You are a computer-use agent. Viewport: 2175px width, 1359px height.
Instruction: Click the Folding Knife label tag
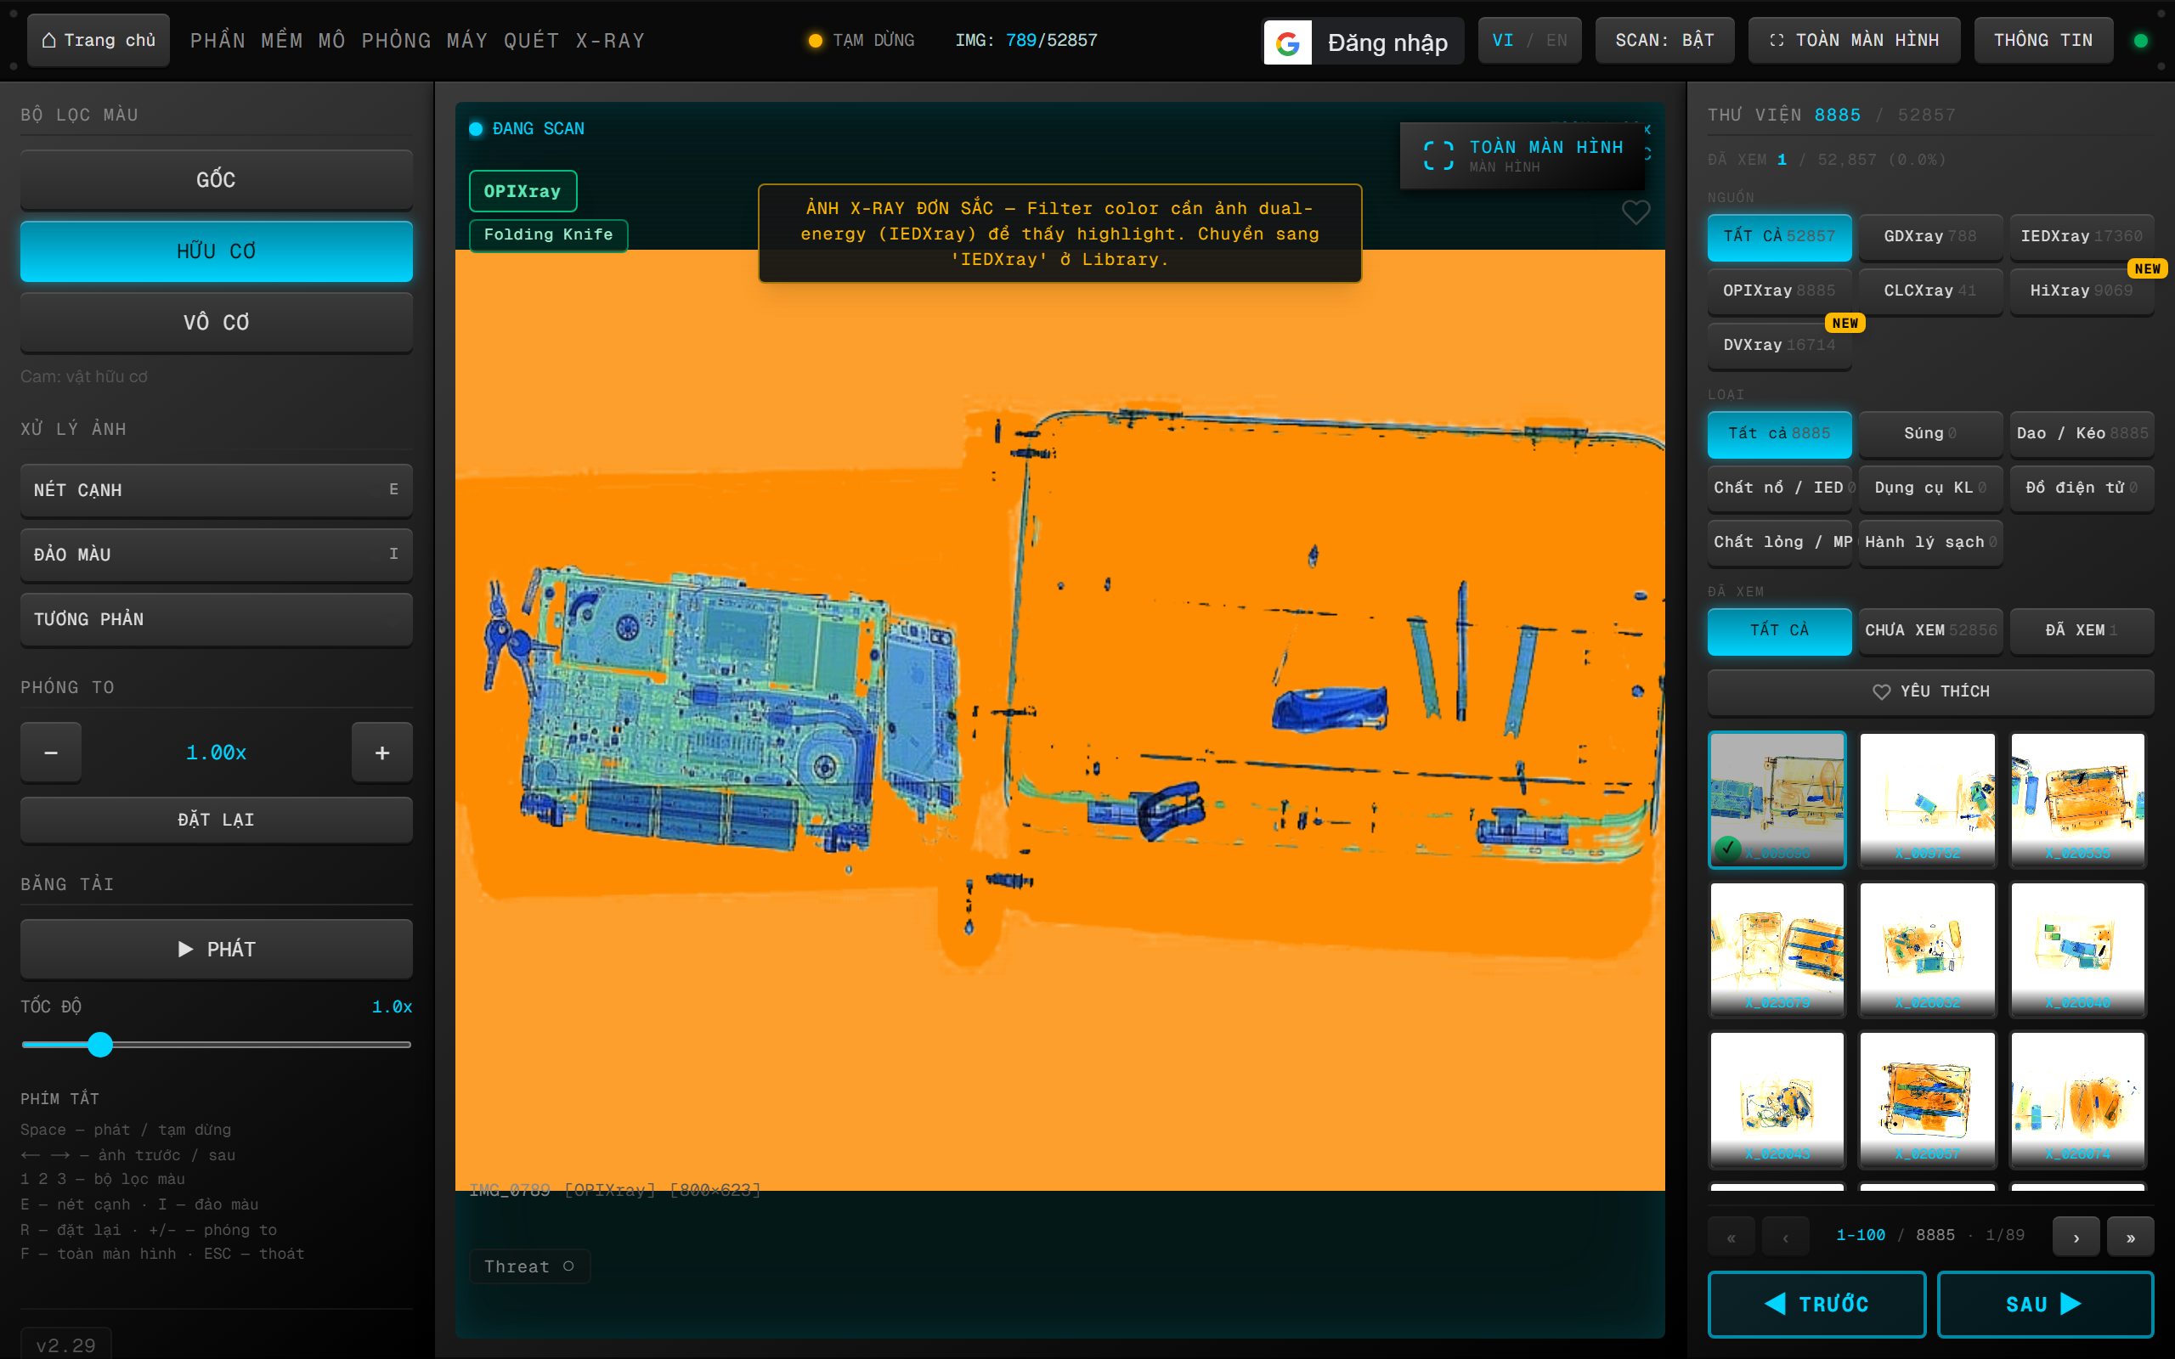[548, 235]
